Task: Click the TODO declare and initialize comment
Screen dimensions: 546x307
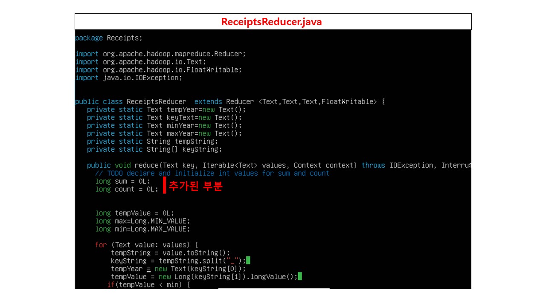Action: (212, 174)
